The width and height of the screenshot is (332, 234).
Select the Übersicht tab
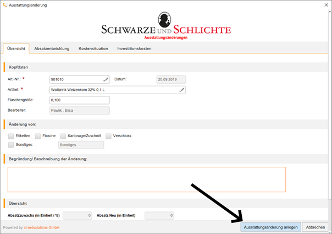[x=15, y=48]
